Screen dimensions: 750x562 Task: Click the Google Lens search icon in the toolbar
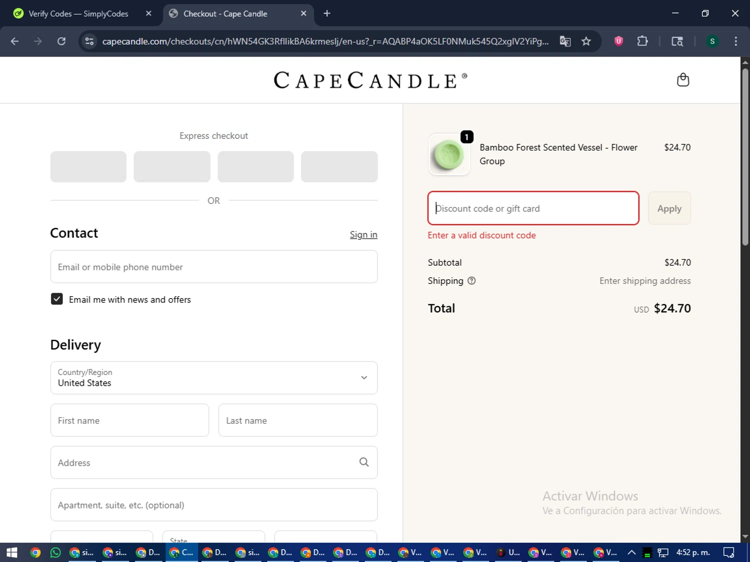[677, 41]
